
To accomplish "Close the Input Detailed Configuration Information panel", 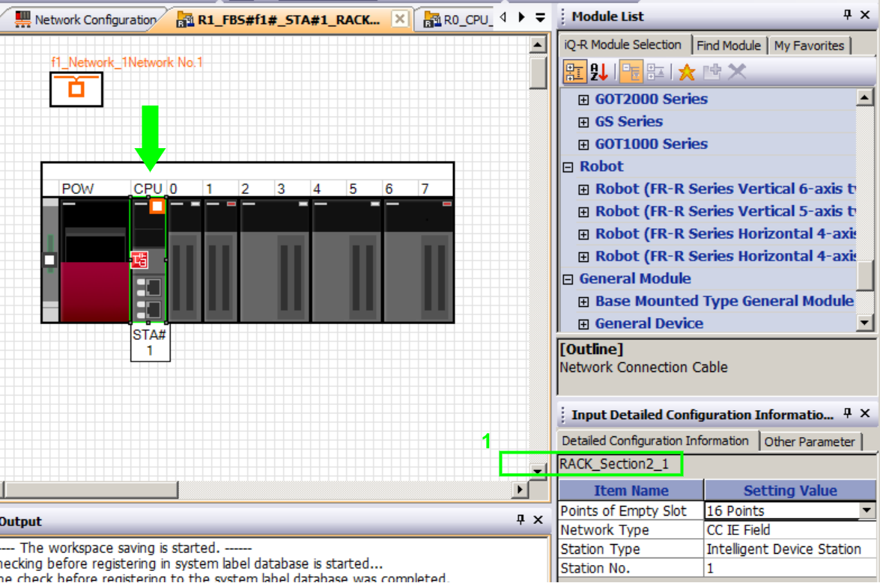I will pos(865,414).
